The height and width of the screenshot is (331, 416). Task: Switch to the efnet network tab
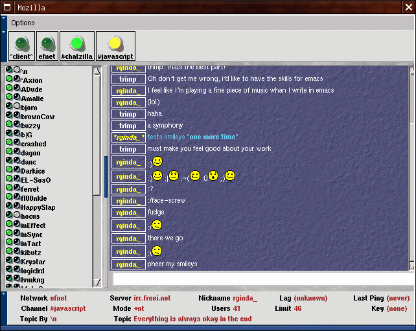click(x=47, y=46)
